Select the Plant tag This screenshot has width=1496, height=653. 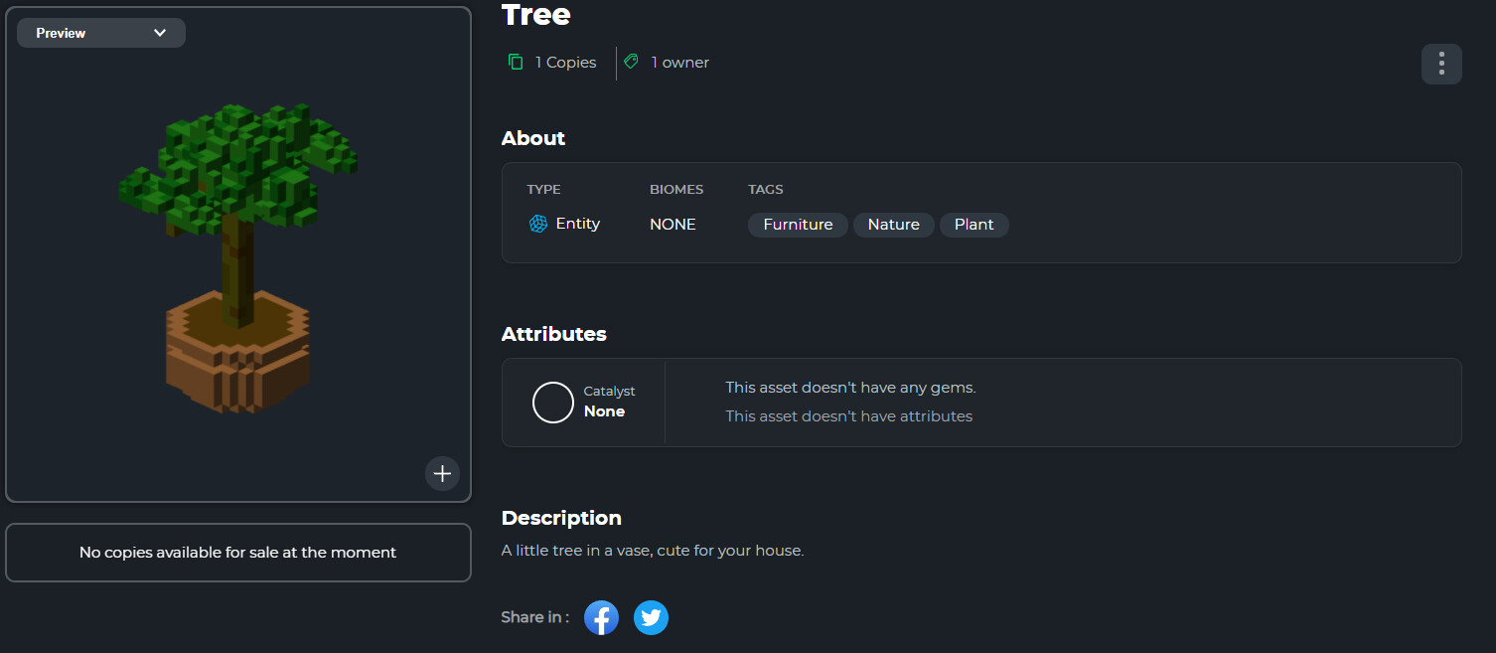point(973,225)
